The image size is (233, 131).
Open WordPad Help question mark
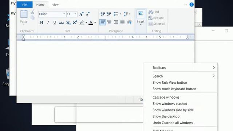[x=191, y=5]
